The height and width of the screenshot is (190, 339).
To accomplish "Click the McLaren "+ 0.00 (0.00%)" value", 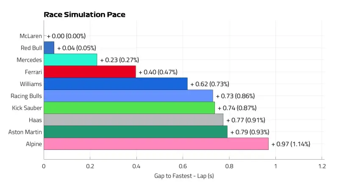I will [66, 36].
